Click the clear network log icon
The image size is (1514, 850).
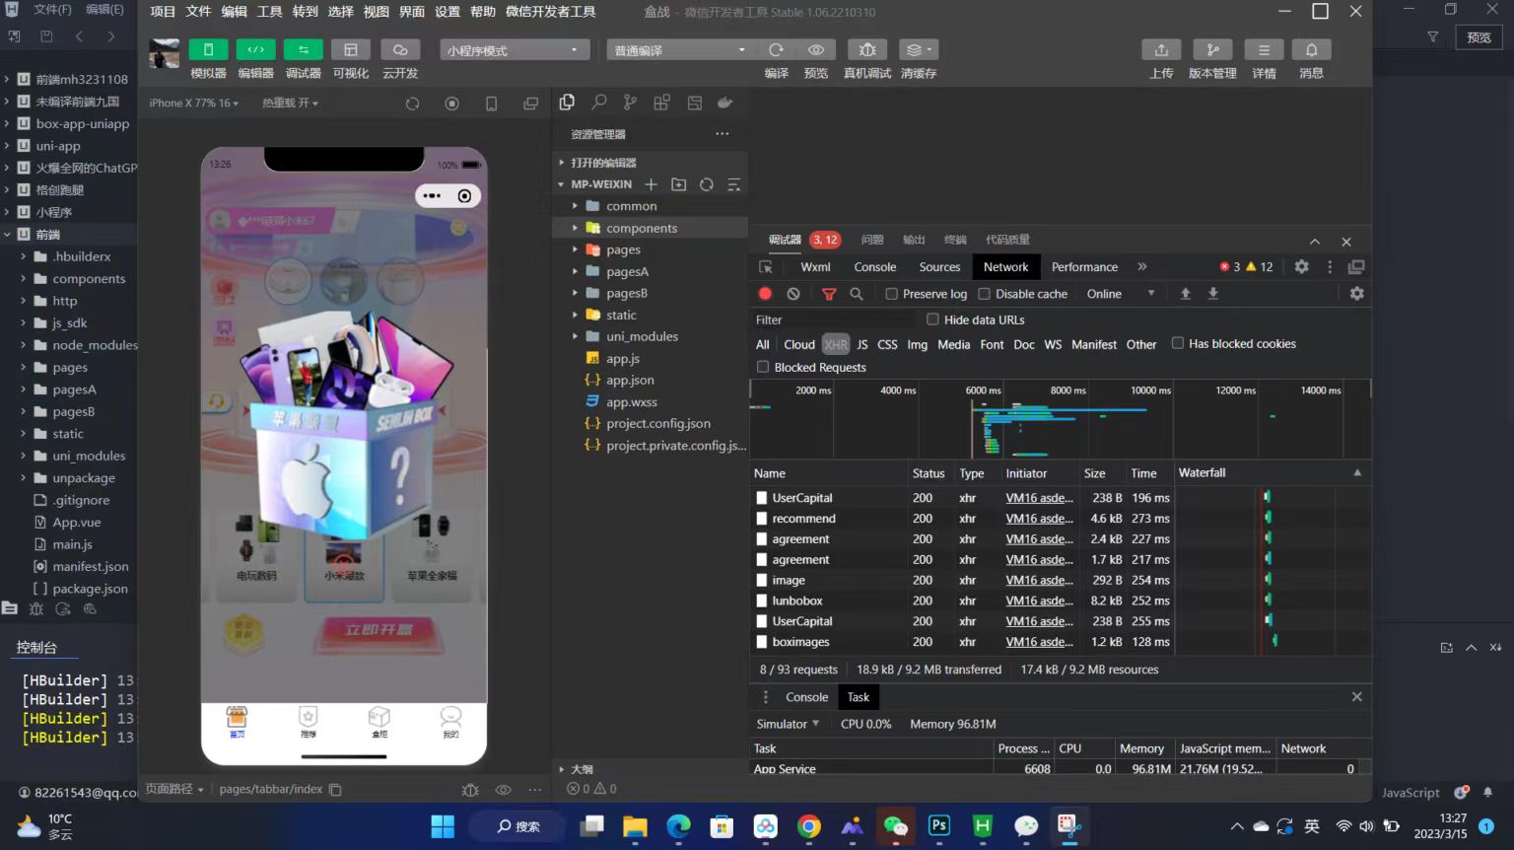pyautogui.click(x=793, y=294)
